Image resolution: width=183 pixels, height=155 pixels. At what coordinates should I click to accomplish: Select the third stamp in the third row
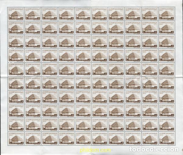[50, 41]
